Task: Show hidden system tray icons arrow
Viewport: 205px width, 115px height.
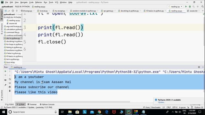Action: 173,112
